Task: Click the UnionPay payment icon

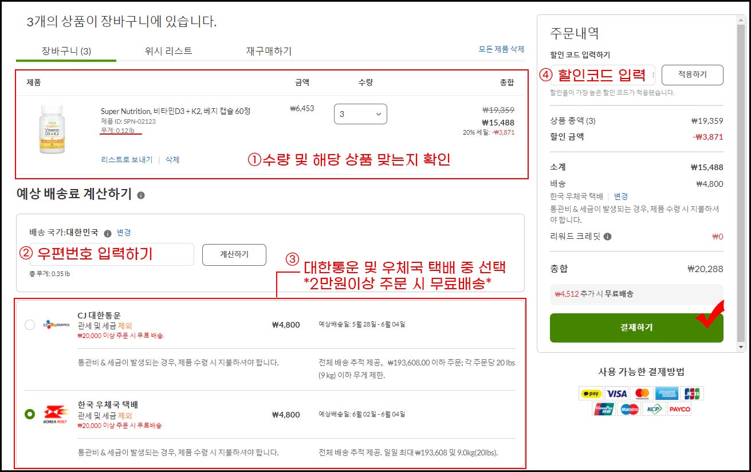Action: click(604, 409)
